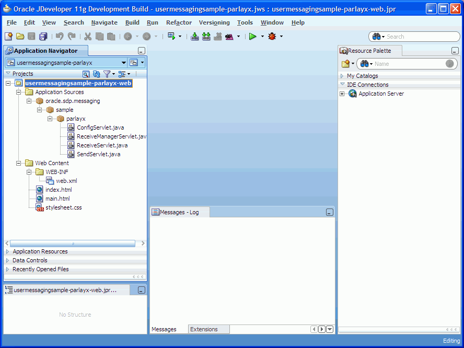Viewport: 464px width, 348px height.
Task: Click the Resource Palette search go button
Action: (x=449, y=64)
